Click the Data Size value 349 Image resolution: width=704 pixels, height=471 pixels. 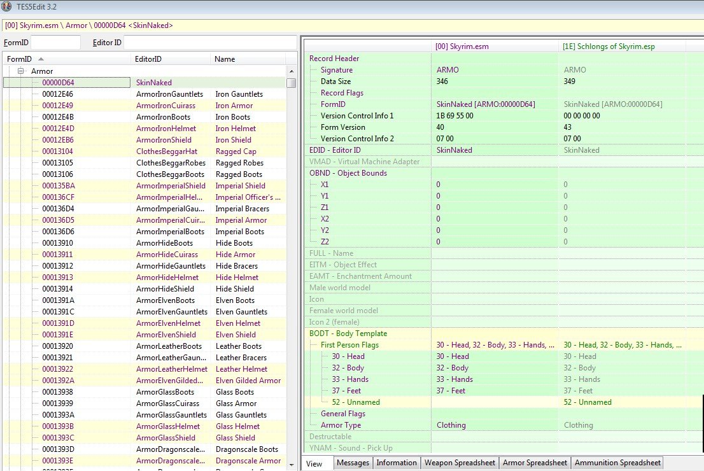tap(569, 81)
